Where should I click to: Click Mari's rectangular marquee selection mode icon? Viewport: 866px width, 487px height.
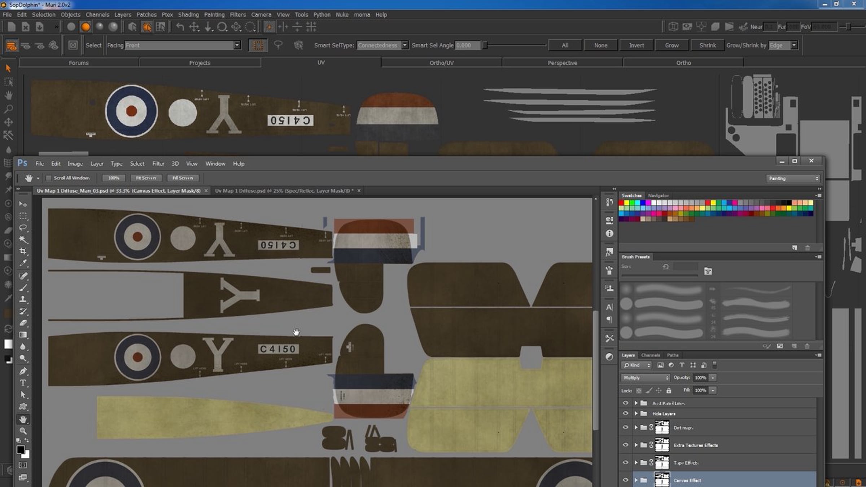tap(258, 45)
